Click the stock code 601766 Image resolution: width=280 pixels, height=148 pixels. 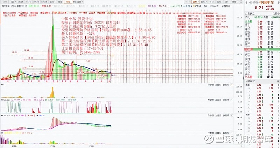(254, 2)
